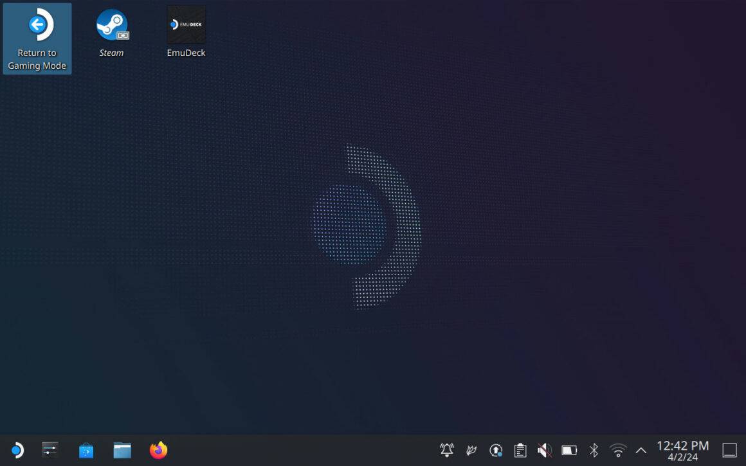Open the Wi-Fi networks icon

point(618,450)
